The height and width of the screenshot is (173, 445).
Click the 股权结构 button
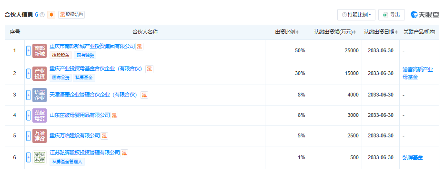click(x=71, y=15)
